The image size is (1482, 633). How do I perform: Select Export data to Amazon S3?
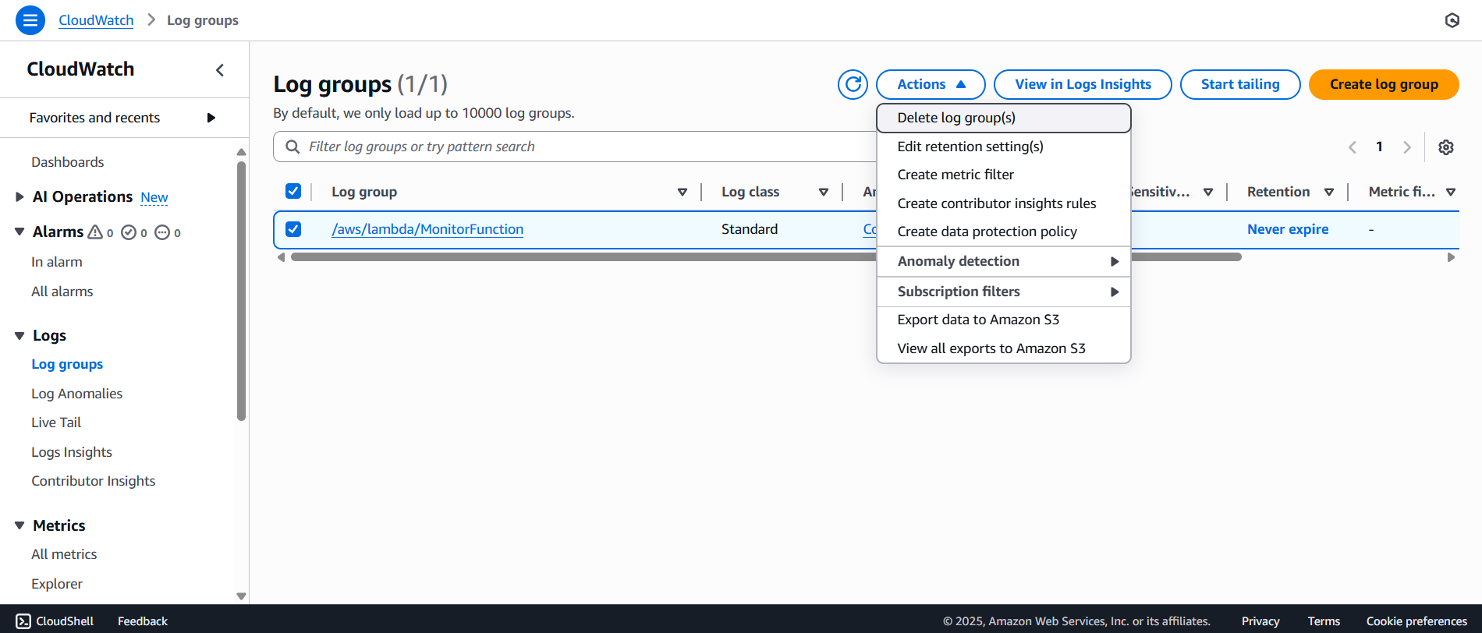[x=978, y=320]
